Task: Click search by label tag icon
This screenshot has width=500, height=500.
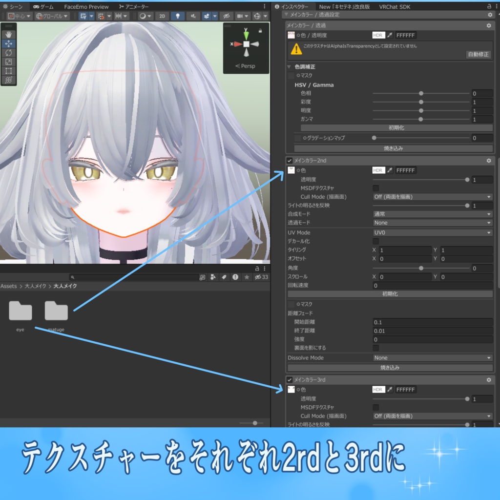Action: coord(224,277)
